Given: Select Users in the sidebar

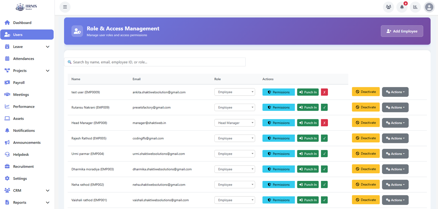Looking at the screenshot, I should [x=27, y=35].
